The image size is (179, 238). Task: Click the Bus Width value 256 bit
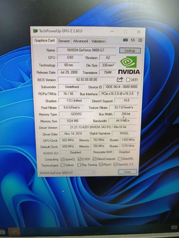[126, 114]
